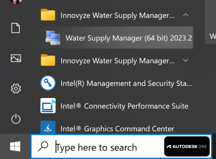Launch Water Supply Manager (64 bit) 2023.2
216x159 pixels.
tap(129, 38)
